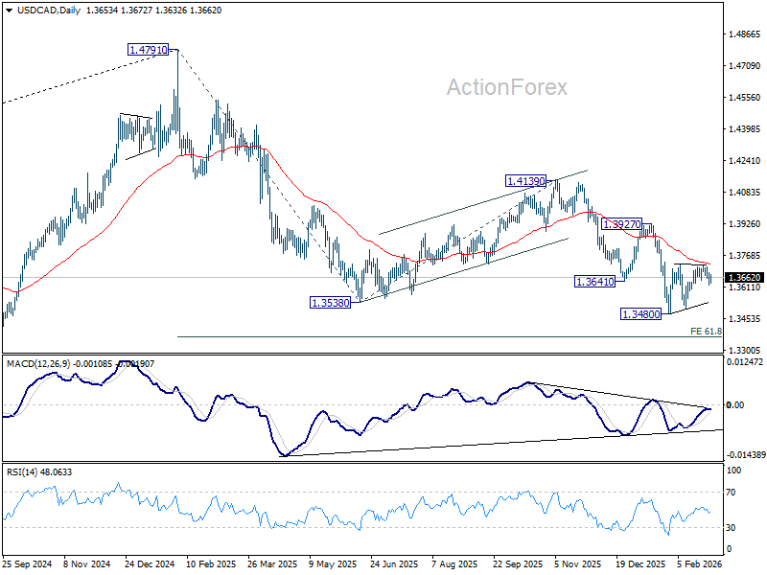Select the 1.47910 price label
767x575 pixels.
point(148,50)
